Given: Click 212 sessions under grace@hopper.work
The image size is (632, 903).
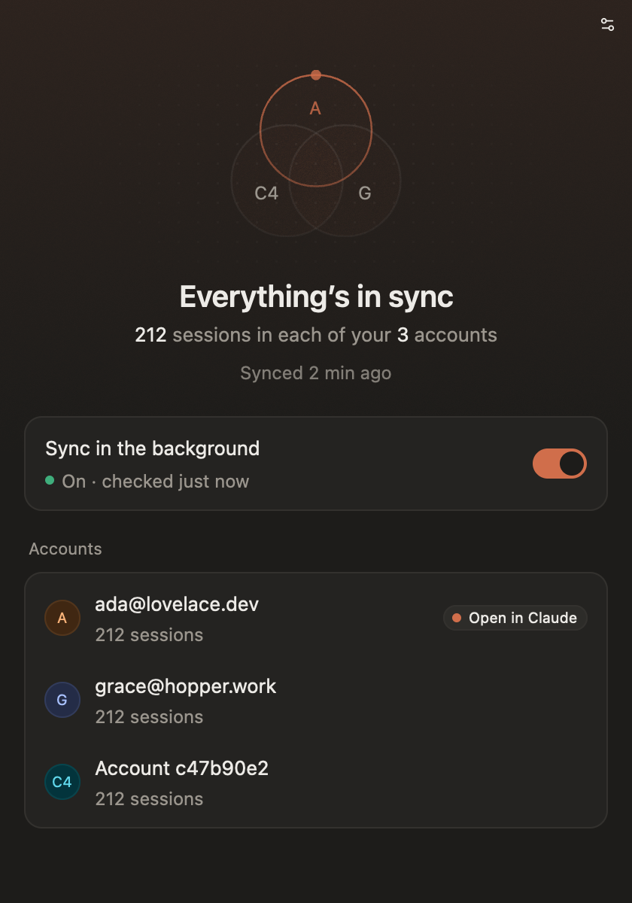Looking at the screenshot, I should 149,717.
